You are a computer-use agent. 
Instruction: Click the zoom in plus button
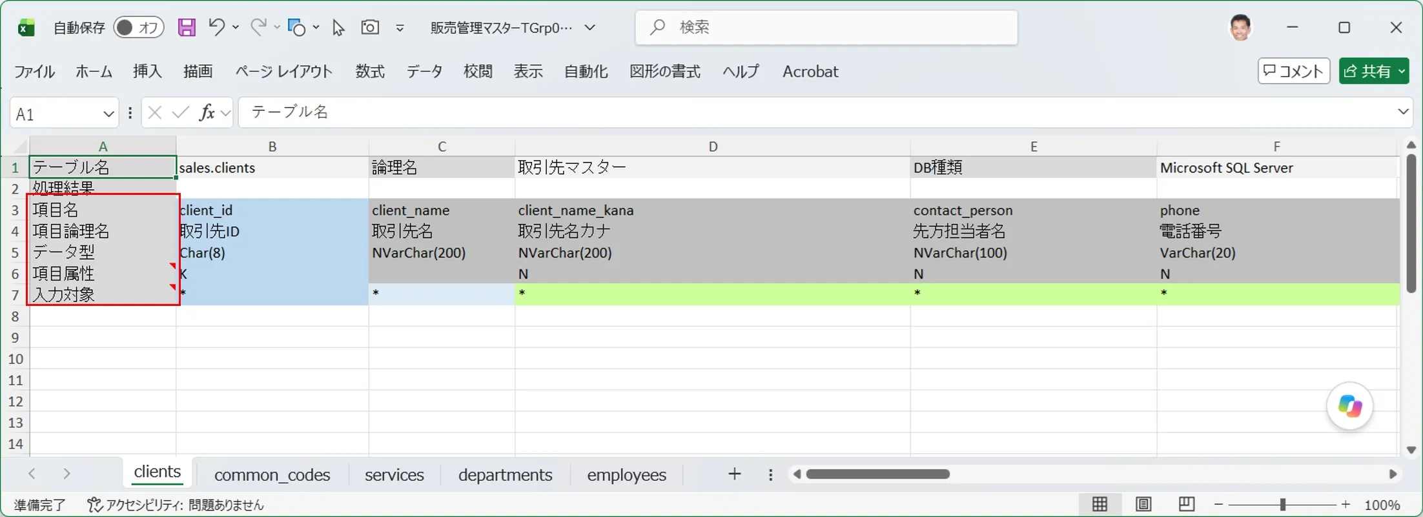[1346, 504]
